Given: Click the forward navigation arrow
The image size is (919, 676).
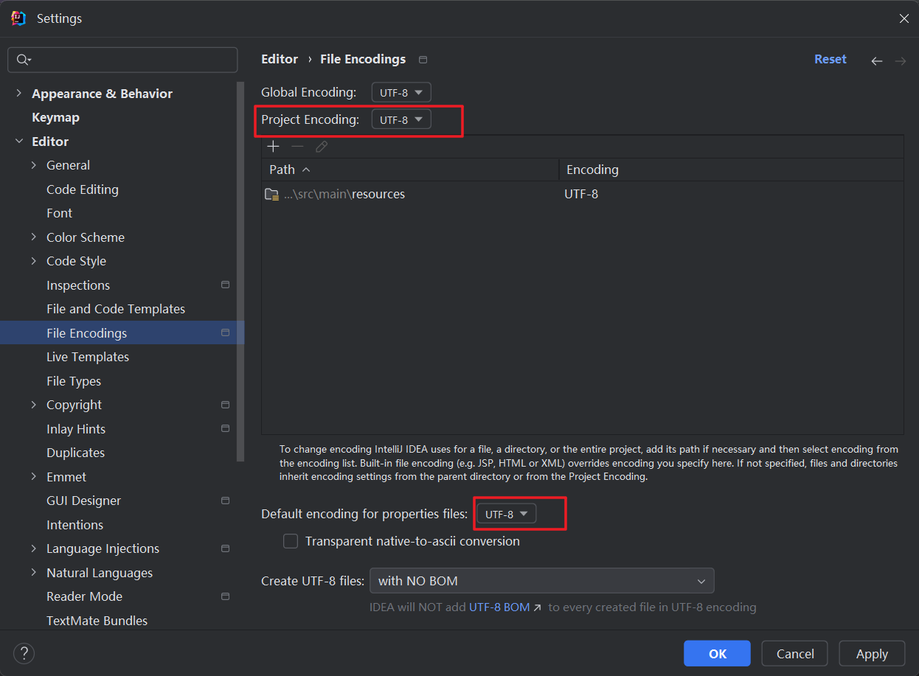Looking at the screenshot, I should [900, 61].
